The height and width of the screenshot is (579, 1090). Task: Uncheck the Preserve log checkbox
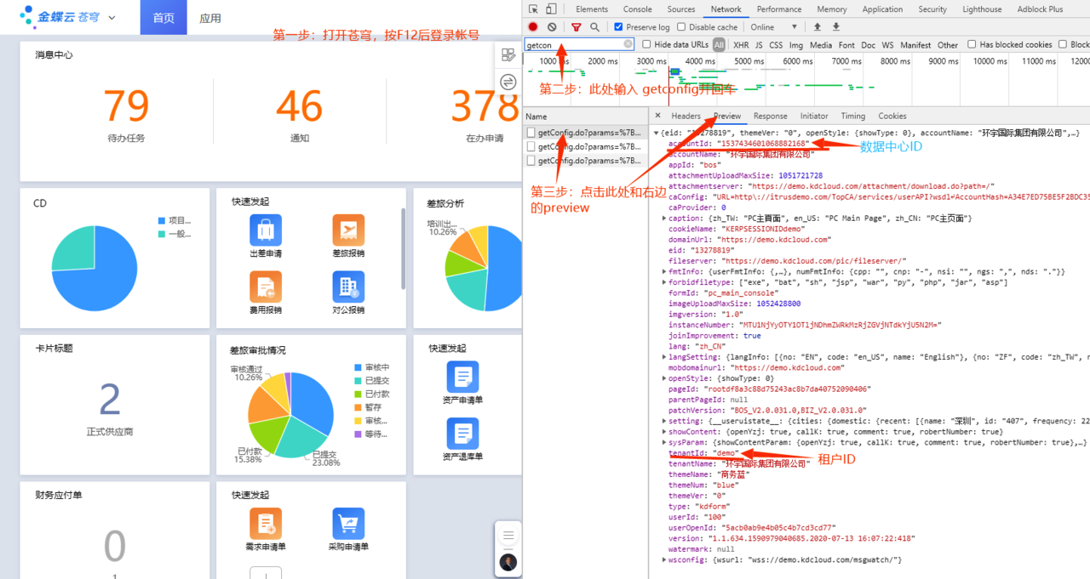618,27
